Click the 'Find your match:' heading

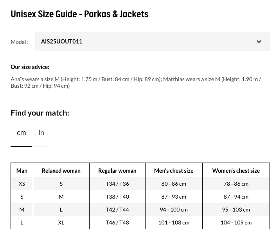[40, 113]
